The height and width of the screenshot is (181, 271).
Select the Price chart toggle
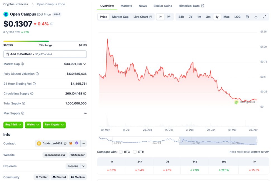pyautogui.click(x=104, y=17)
